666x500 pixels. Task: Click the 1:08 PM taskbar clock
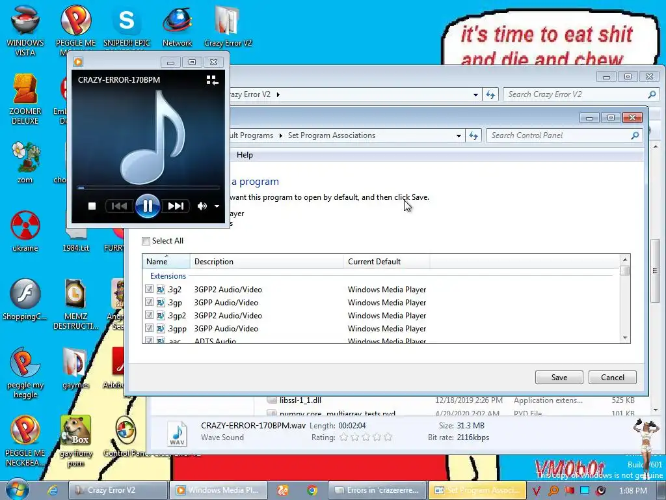[633, 491]
